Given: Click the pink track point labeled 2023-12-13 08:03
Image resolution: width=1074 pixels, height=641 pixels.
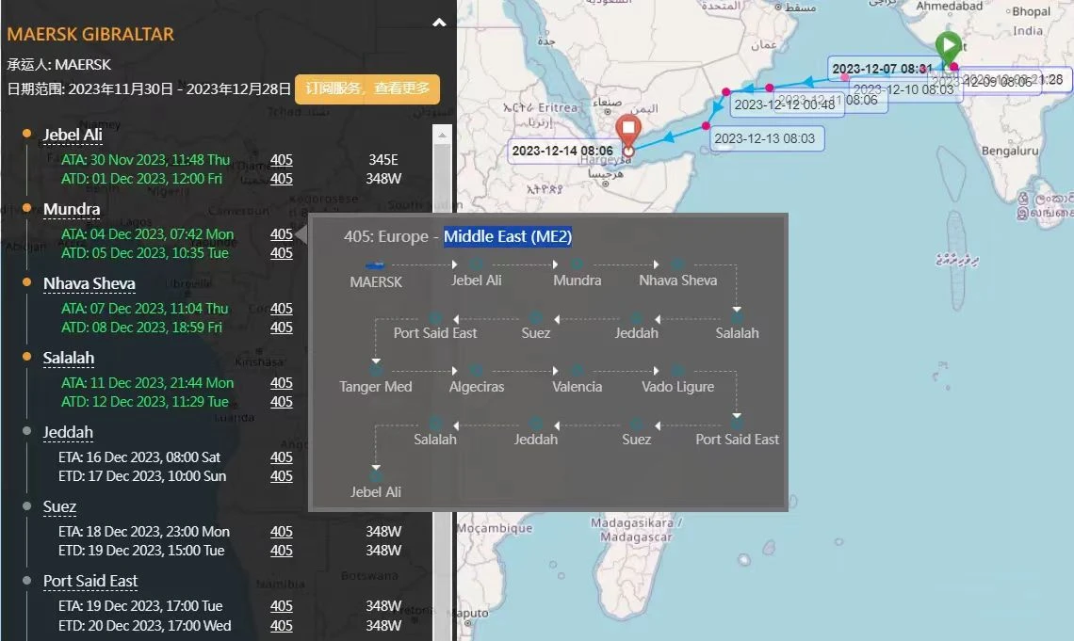Looking at the screenshot, I should (706, 126).
